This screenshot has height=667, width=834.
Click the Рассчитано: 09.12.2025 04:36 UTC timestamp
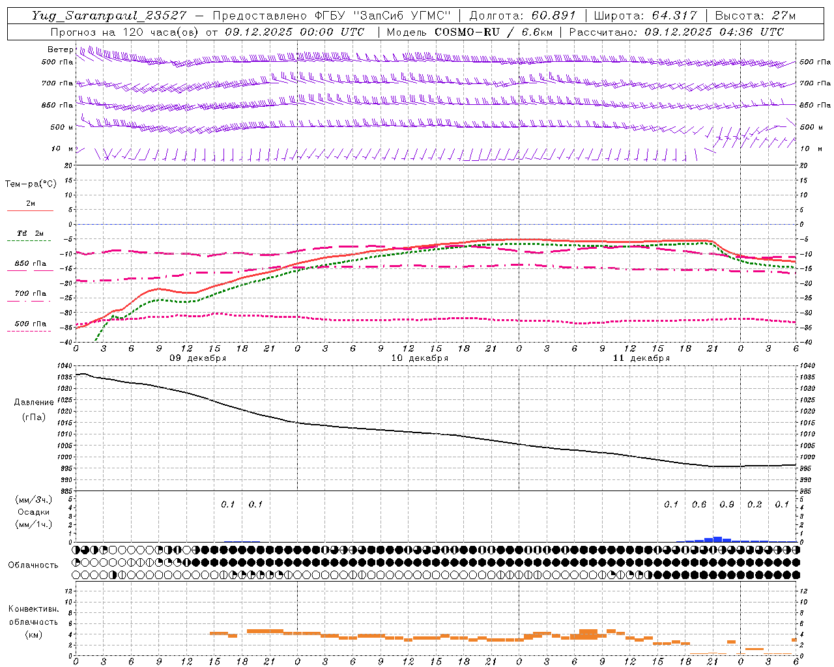pyautogui.click(x=676, y=32)
